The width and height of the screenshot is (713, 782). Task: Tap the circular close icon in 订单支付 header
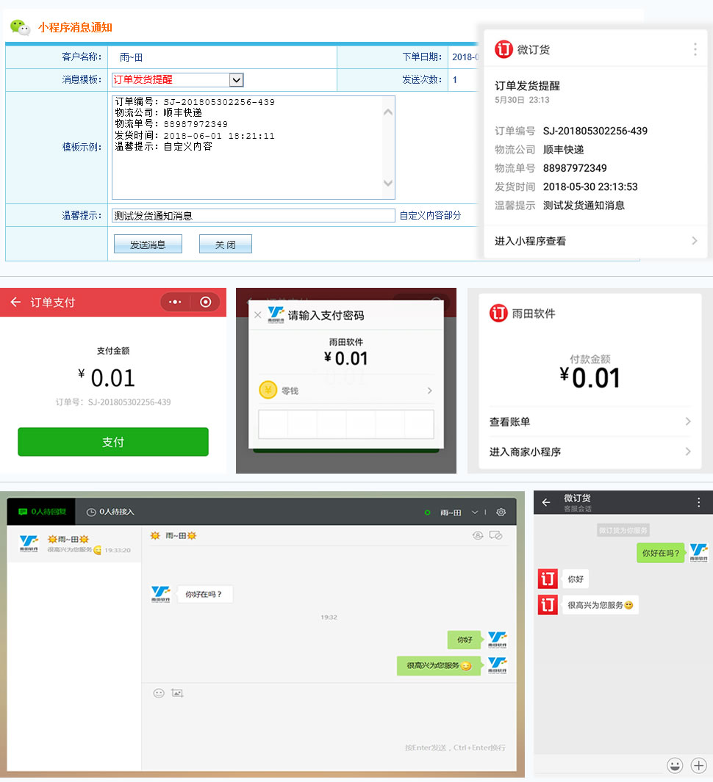206,303
